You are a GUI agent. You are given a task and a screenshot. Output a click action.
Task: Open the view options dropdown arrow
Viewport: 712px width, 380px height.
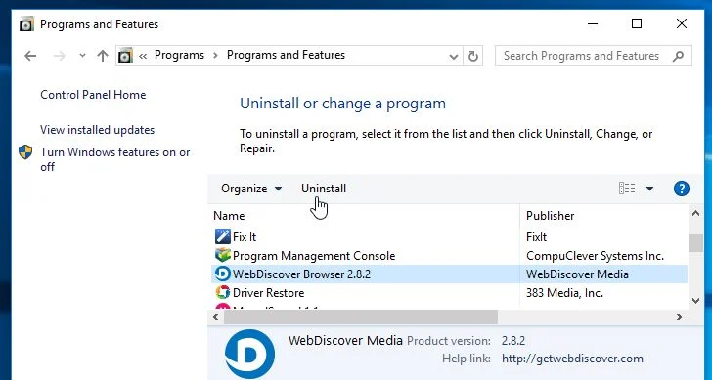[649, 189]
